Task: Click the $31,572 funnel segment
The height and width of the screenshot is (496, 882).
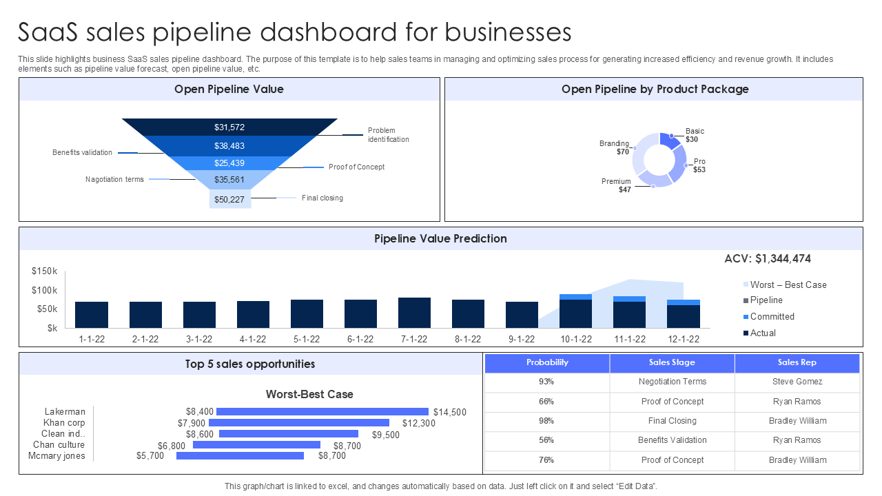Action: [229, 127]
